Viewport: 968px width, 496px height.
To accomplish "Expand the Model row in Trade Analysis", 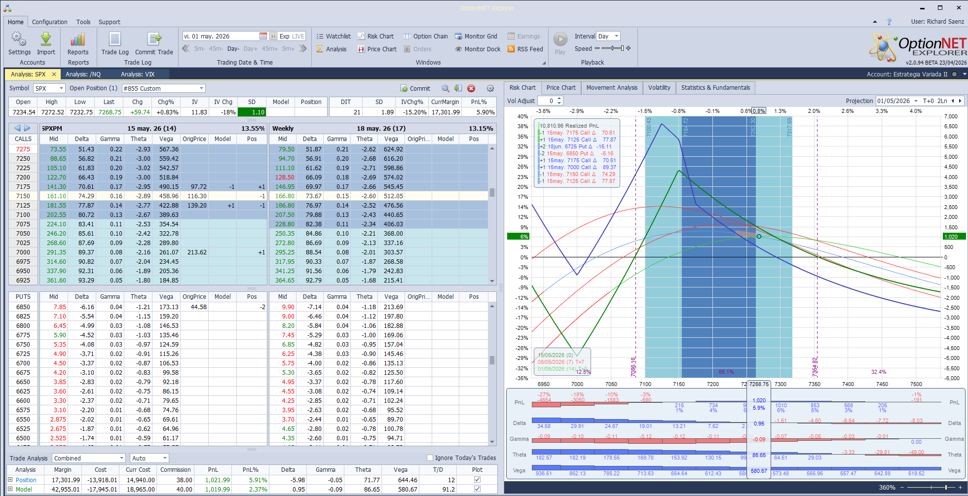I will pyautogui.click(x=10, y=489).
